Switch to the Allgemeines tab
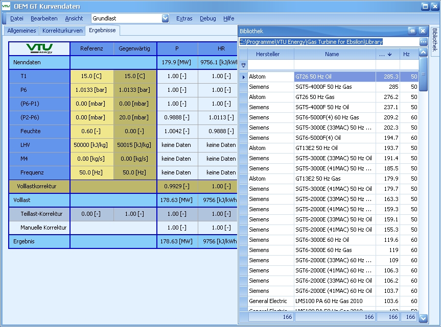The image size is (441, 327). 21,31
